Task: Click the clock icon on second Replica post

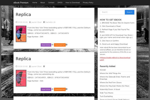Action: pos(16,66)
